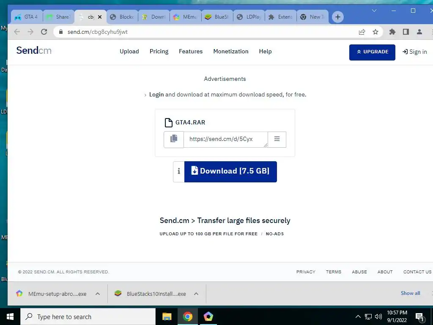This screenshot has width=433, height=325.
Task: Click the Type here to search box
Action: [88, 317]
